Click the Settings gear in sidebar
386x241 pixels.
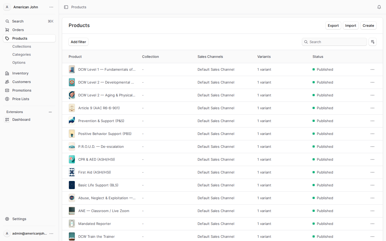click(7, 219)
